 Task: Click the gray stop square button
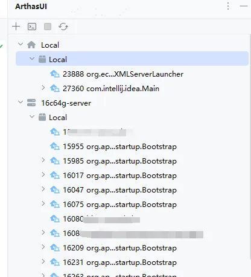[48, 27]
